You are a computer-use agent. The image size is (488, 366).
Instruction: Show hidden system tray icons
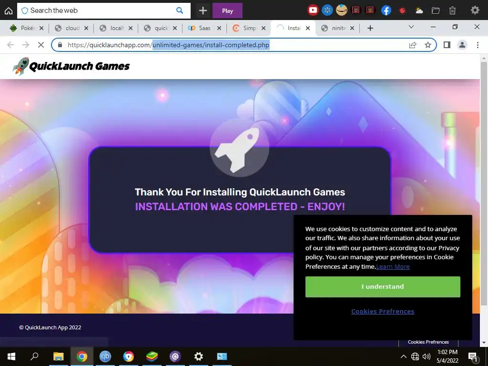tap(403, 356)
